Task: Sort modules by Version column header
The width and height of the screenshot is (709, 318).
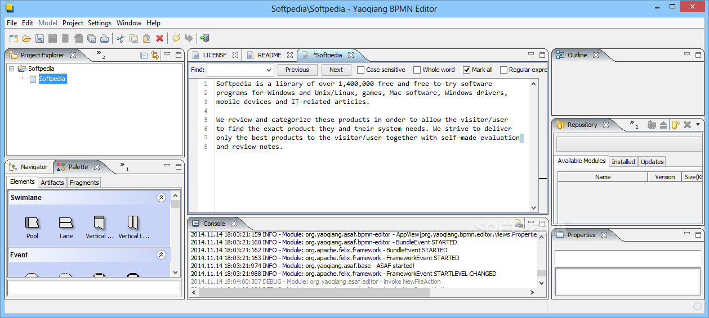Action: point(665,177)
